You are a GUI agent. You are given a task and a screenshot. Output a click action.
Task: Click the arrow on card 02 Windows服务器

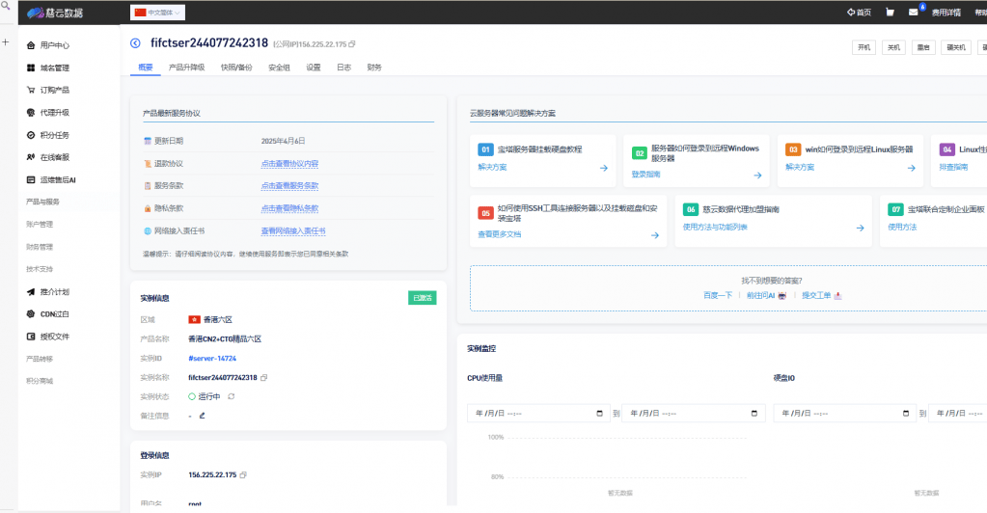(757, 175)
